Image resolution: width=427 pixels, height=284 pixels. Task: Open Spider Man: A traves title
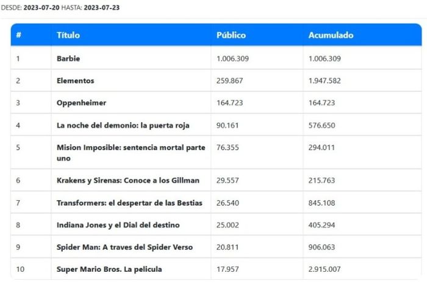[124, 247]
